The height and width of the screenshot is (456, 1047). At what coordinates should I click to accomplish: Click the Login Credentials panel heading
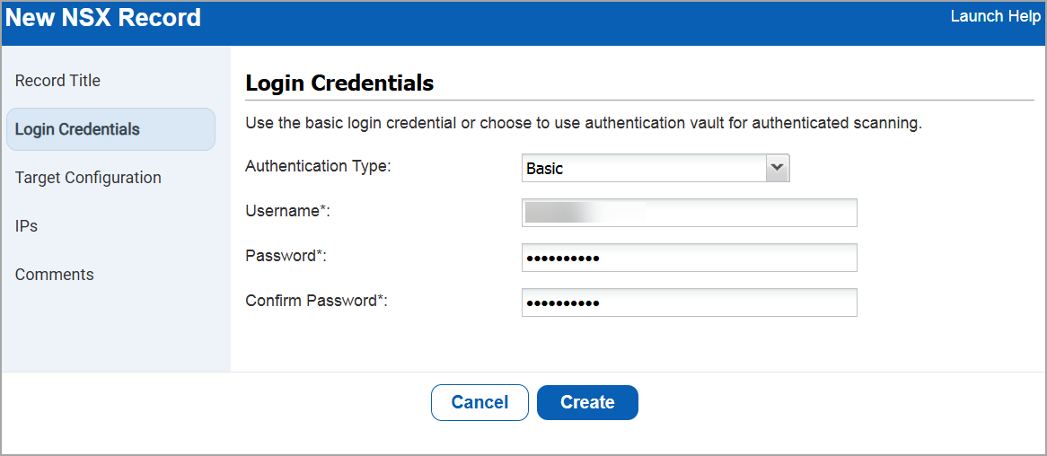(339, 83)
